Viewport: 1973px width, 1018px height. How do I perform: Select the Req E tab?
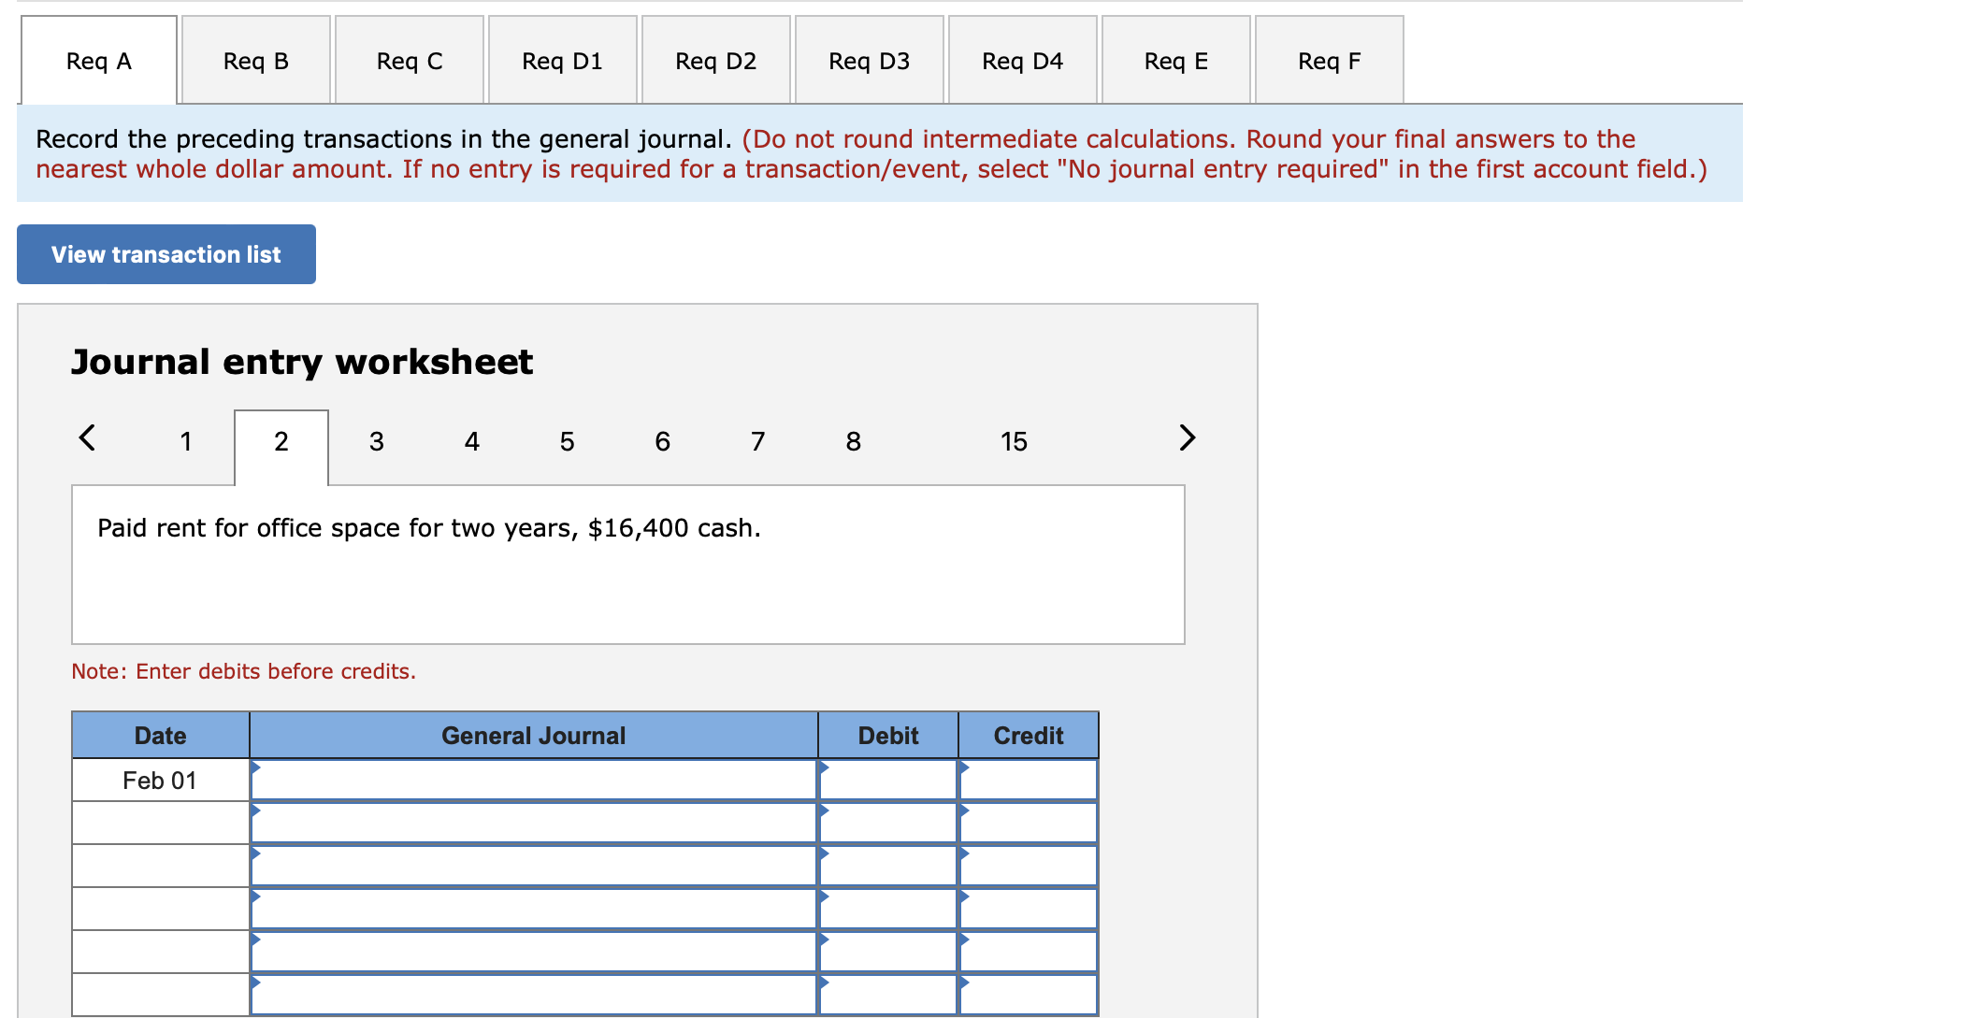[x=1175, y=61]
